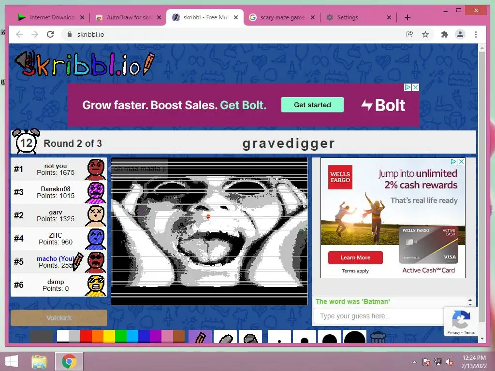Click the drawing canvas image
This screenshot has height=371, width=495.
209,231
